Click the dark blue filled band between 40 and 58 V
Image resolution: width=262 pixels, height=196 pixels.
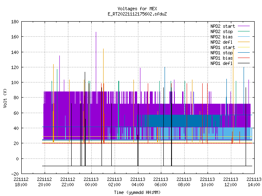tap(184, 121)
